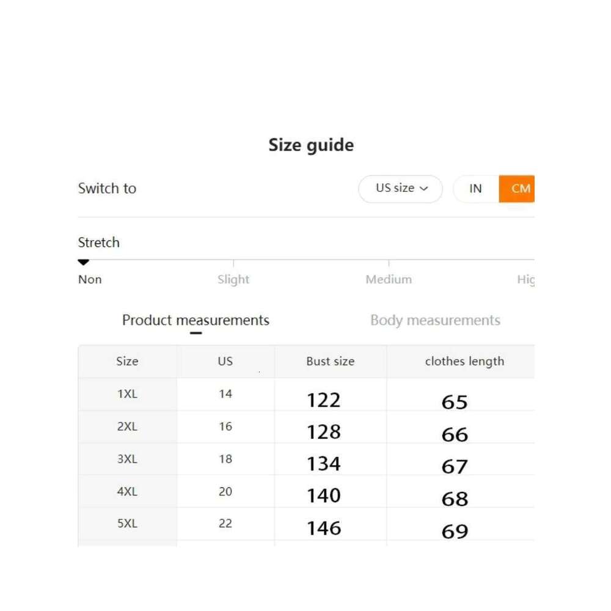Select the CM unit toggle

520,189
